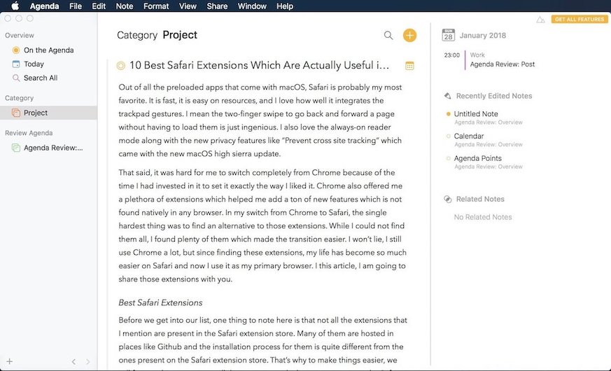The image size is (611, 371).
Task: Toggle the agenda dot next to Agenda Points
Action: click(448, 159)
